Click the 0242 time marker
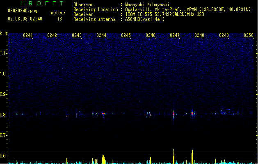The image size is (258, 164). pos(52,35)
